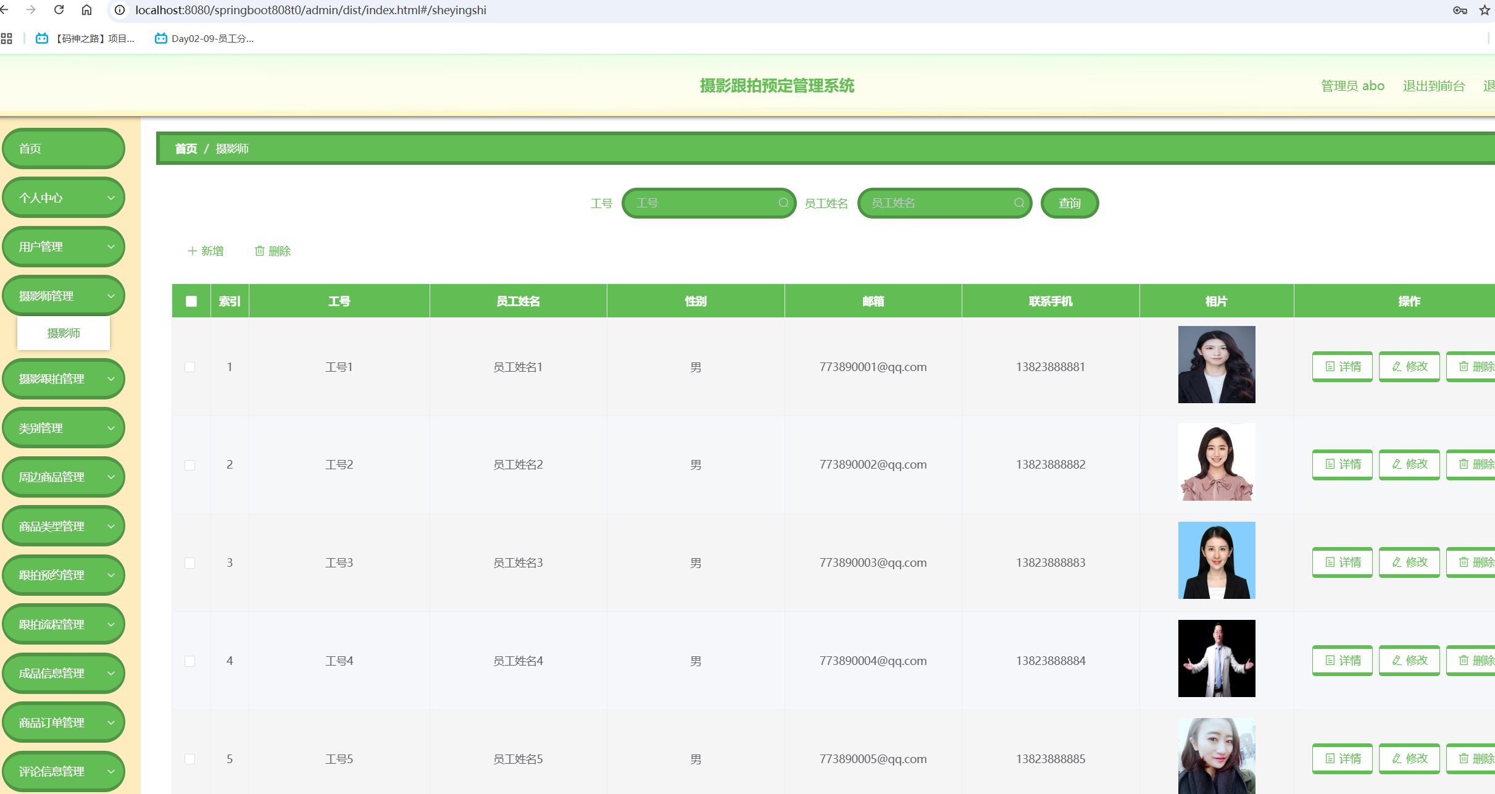
Task: Click the 查询 button
Action: coord(1070,203)
